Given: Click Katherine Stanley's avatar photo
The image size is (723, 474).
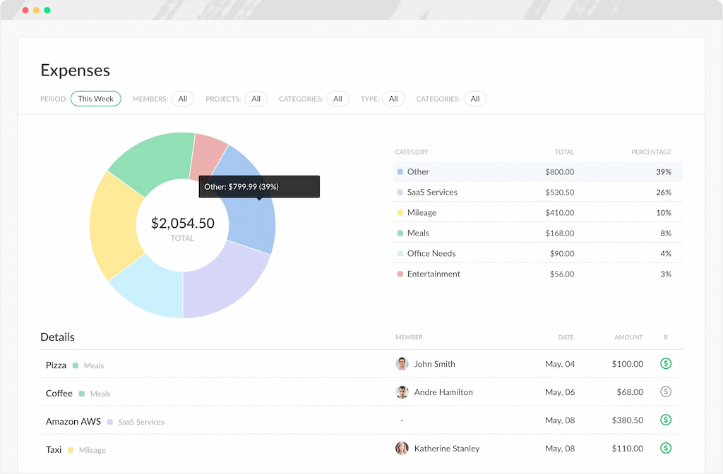Looking at the screenshot, I should point(402,447).
